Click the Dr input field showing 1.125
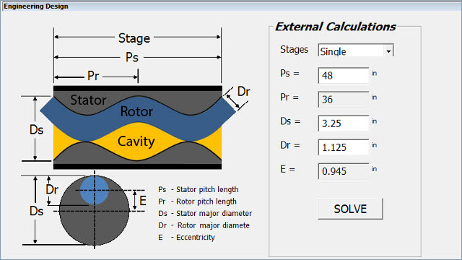462x260 pixels. point(344,147)
